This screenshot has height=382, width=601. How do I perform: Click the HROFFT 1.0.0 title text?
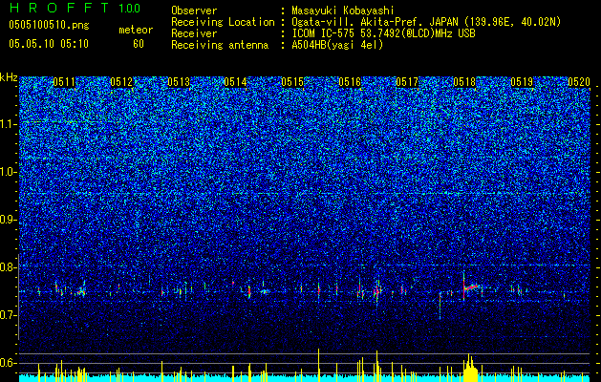75,8
